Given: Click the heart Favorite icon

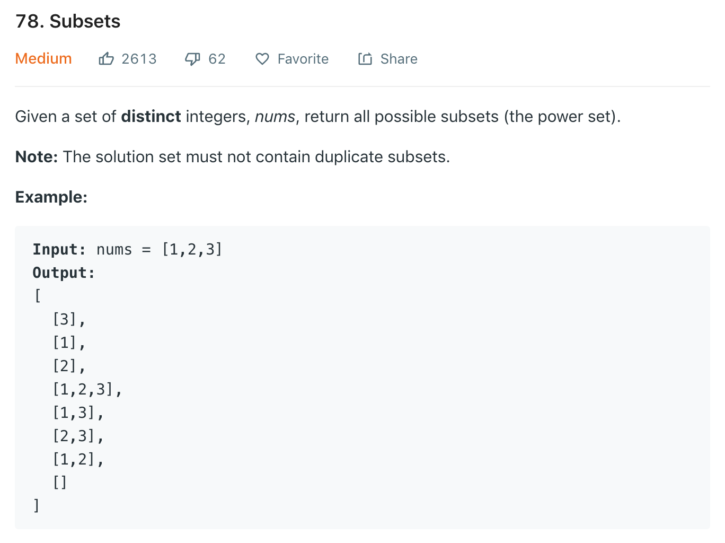Looking at the screenshot, I should (262, 59).
